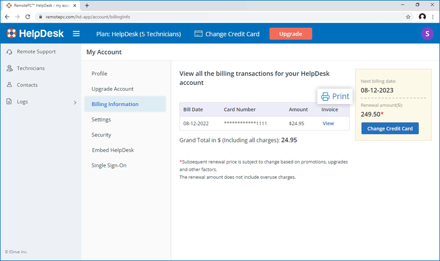Viewport: 440px width, 261px height.
Task: Click Grand Total 24.95 value
Action: pos(289,140)
